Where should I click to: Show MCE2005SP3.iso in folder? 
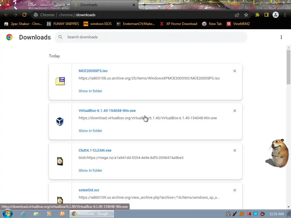tap(90, 91)
